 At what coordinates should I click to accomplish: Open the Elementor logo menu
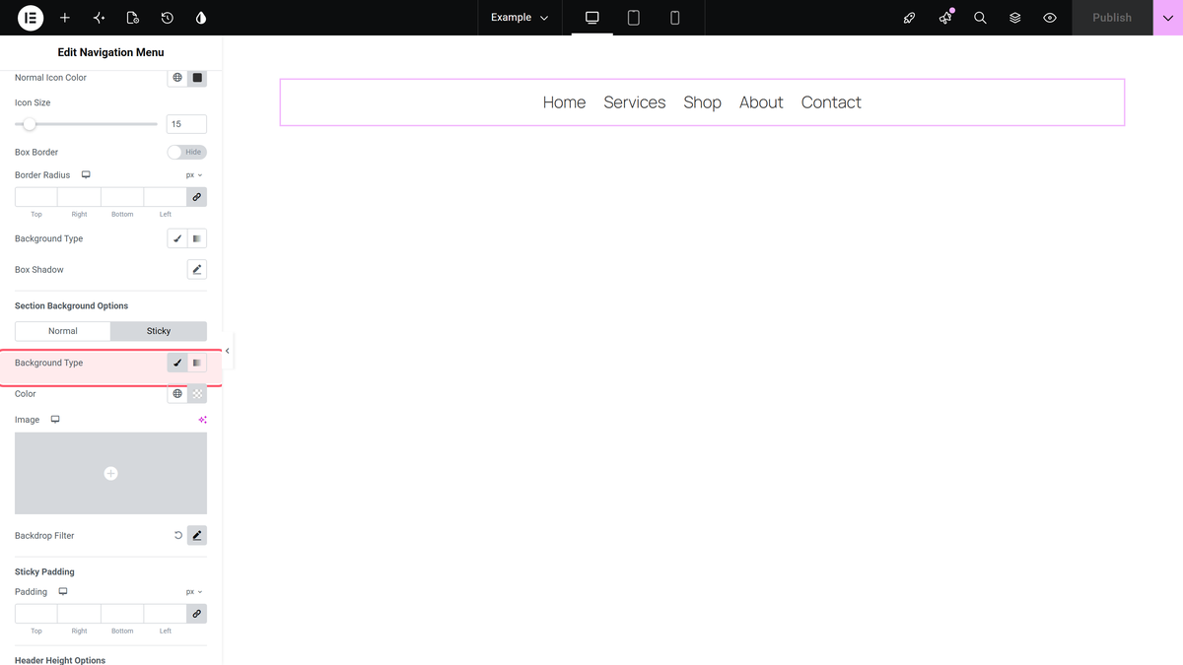(x=31, y=18)
